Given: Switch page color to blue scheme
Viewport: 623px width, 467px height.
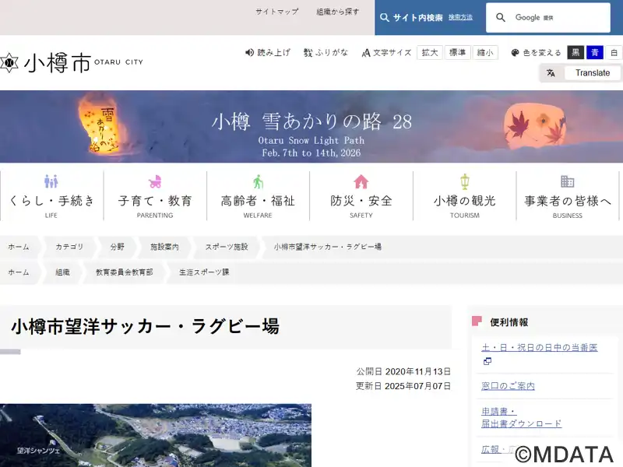Looking at the screenshot, I should pos(595,53).
